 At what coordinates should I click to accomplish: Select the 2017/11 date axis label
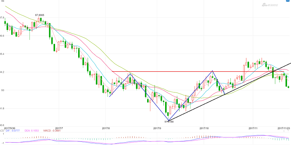click(x=253, y=128)
